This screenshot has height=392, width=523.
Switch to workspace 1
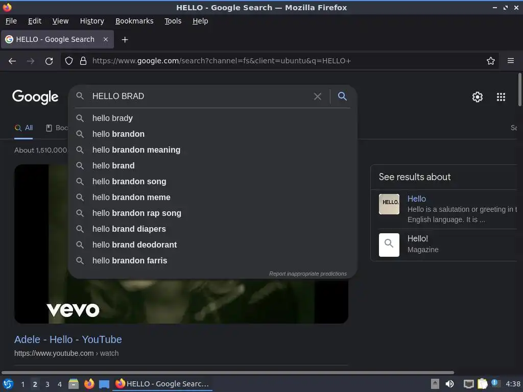[22, 384]
